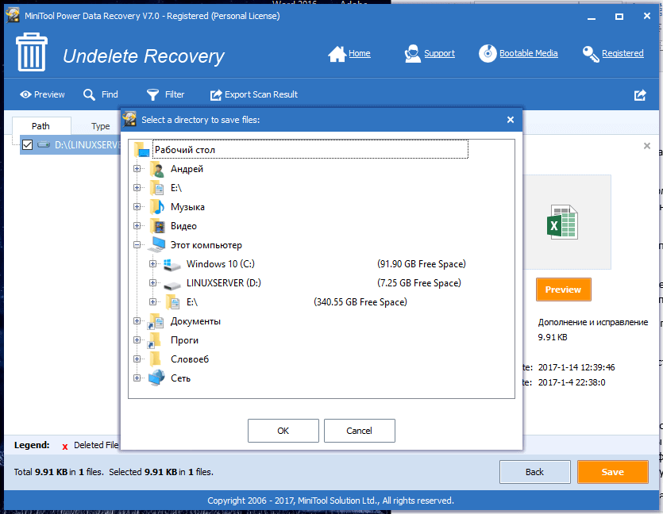Click the share icon at toolbar right
This screenshot has height=514, width=663.
pos(640,94)
